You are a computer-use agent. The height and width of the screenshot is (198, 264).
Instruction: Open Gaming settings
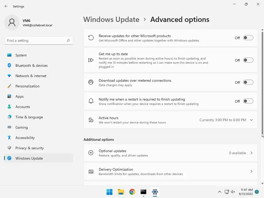pyautogui.click(x=39, y=127)
